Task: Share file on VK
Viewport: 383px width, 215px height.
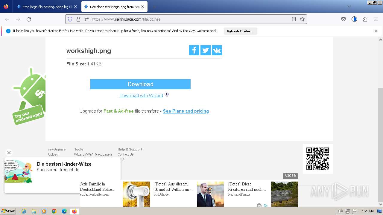Action: click(217, 50)
